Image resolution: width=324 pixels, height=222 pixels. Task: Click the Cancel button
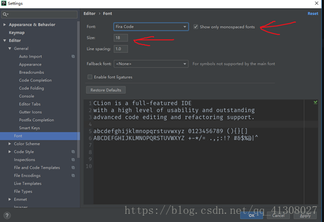(x=278, y=216)
